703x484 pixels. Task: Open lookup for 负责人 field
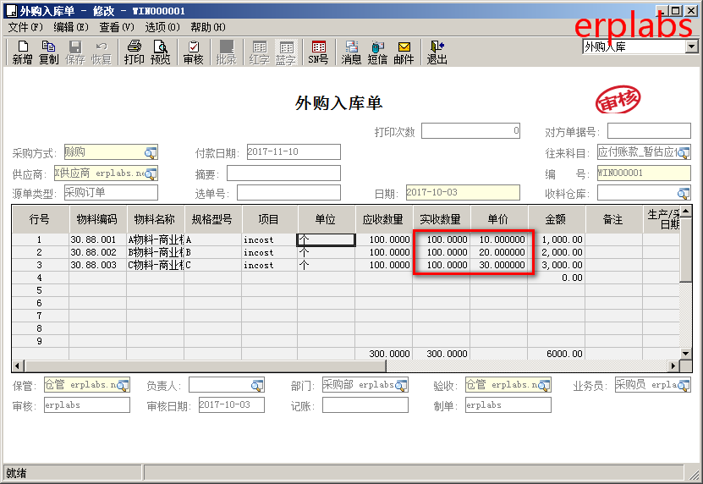[x=257, y=385]
